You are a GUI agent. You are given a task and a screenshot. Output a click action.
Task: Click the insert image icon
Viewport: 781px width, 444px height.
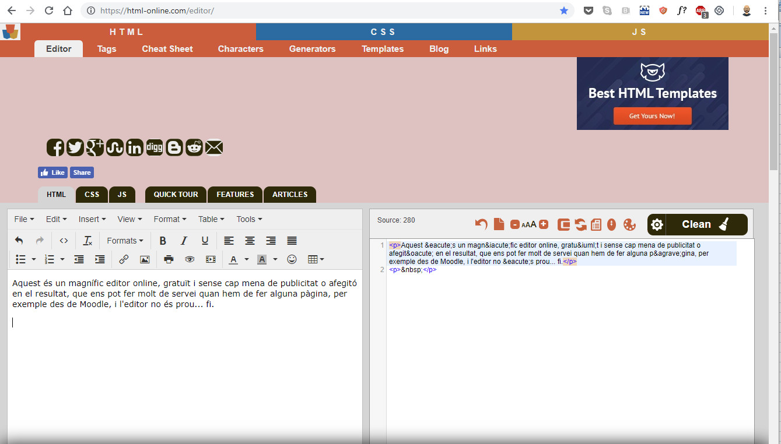[x=145, y=259]
